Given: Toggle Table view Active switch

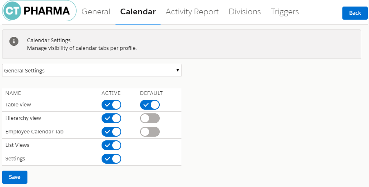Looking at the screenshot, I should (x=111, y=105).
